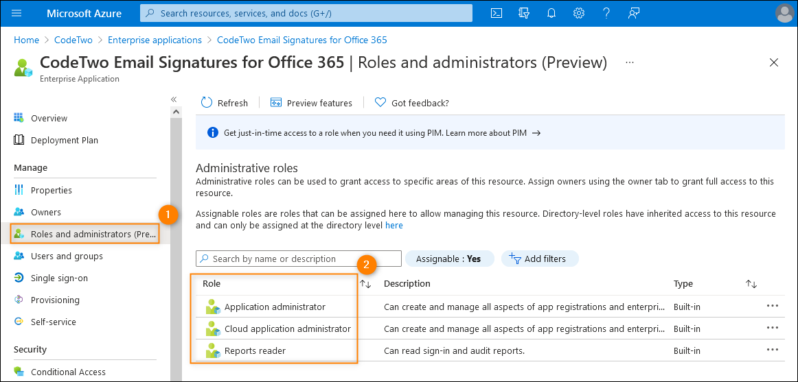Sort by the Type column arrows
The width and height of the screenshot is (798, 382).
tap(751, 284)
